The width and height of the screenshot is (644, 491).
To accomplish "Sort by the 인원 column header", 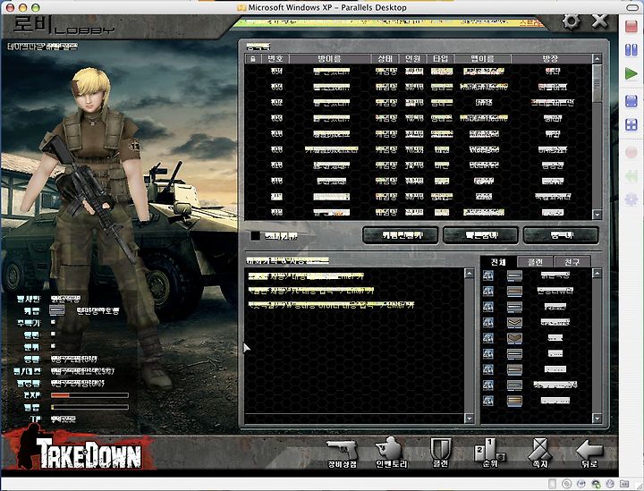I will click(412, 59).
